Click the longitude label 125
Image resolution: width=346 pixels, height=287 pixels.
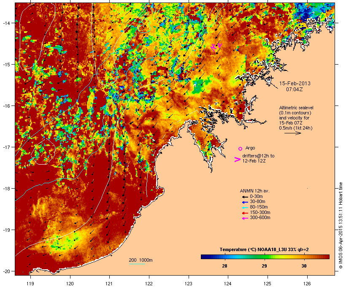pyautogui.click(x=268, y=284)
